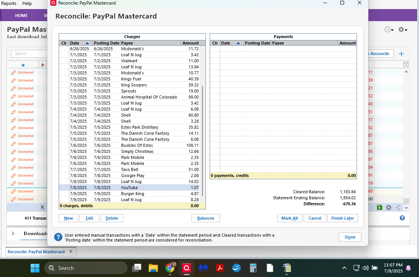Image resolution: width=419 pixels, height=277 pixels.
Task: Mark Animal Hospital Of Colorado charge cleared
Action: point(64,97)
